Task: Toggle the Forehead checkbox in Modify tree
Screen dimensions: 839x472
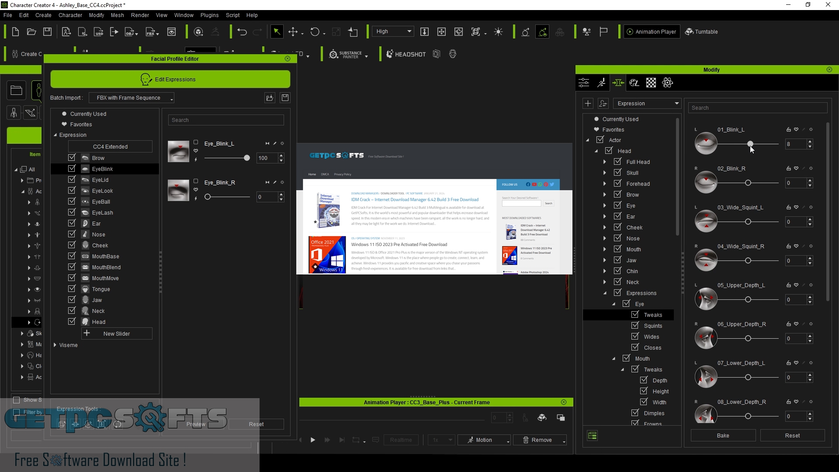Action: pos(617,184)
